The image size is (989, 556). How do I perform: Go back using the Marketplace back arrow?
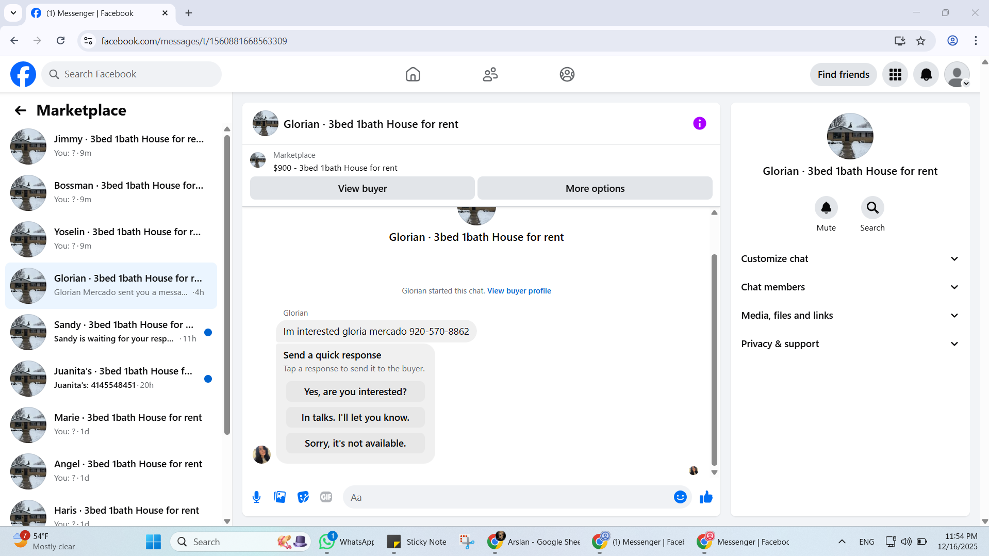coord(20,110)
